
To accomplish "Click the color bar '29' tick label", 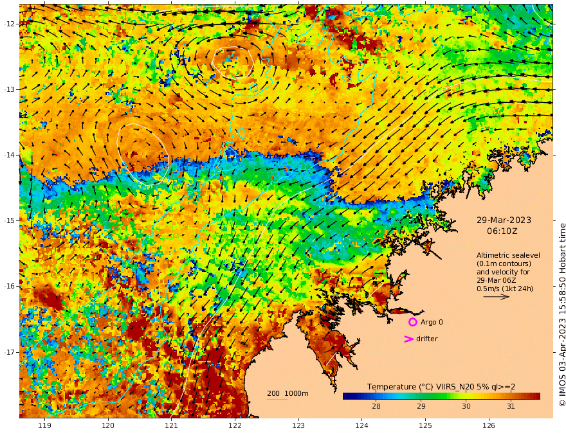I will point(421,406).
